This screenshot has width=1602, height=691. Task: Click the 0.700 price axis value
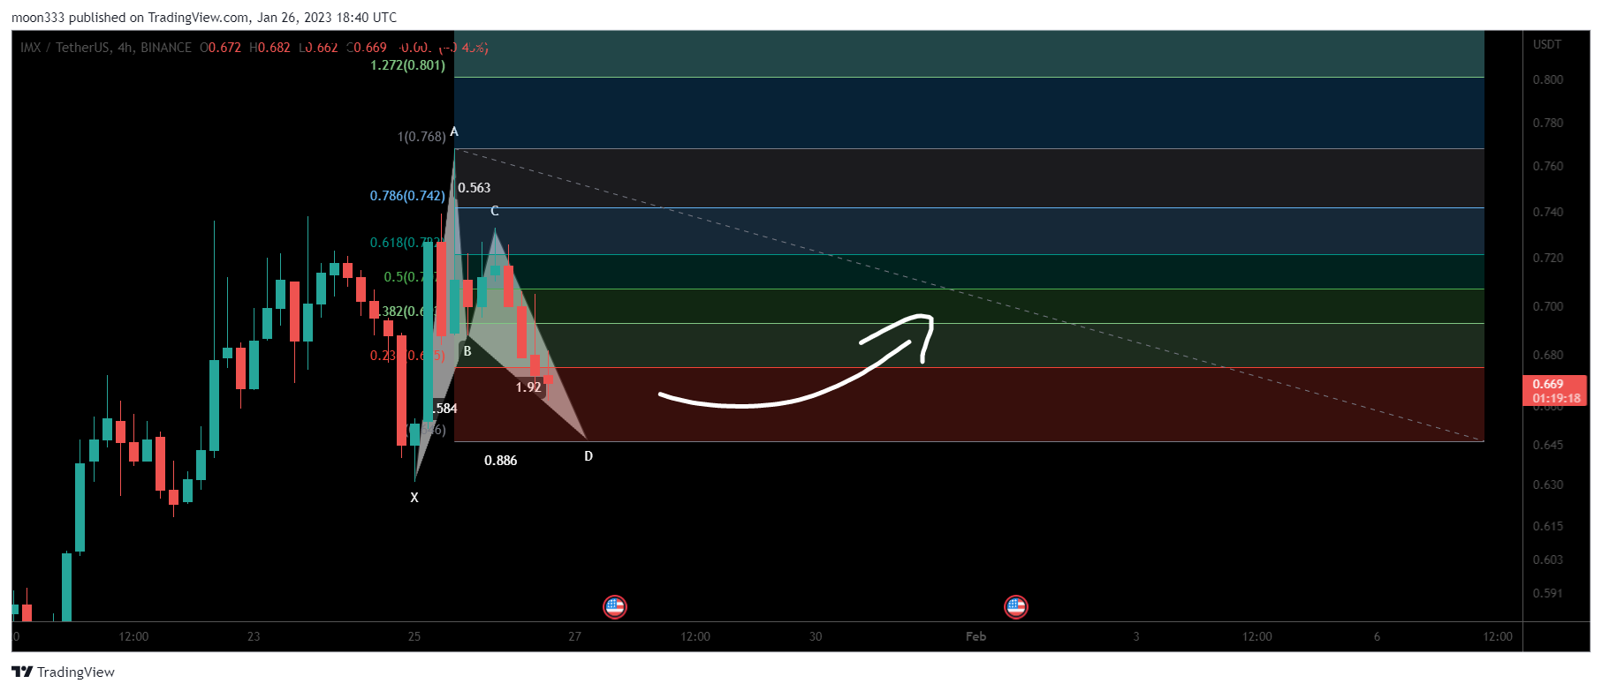tap(1548, 306)
